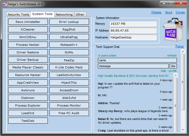The width and height of the screenshot is (189, 136).
Task: Click the app icon in title bar
Action: tap(4, 4)
